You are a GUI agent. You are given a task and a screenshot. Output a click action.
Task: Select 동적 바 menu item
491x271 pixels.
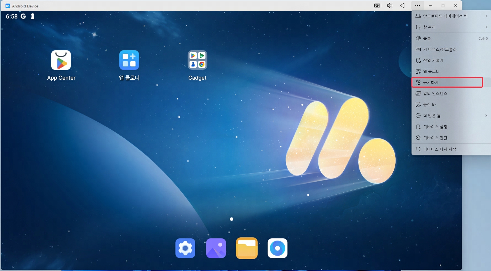point(451,104)
